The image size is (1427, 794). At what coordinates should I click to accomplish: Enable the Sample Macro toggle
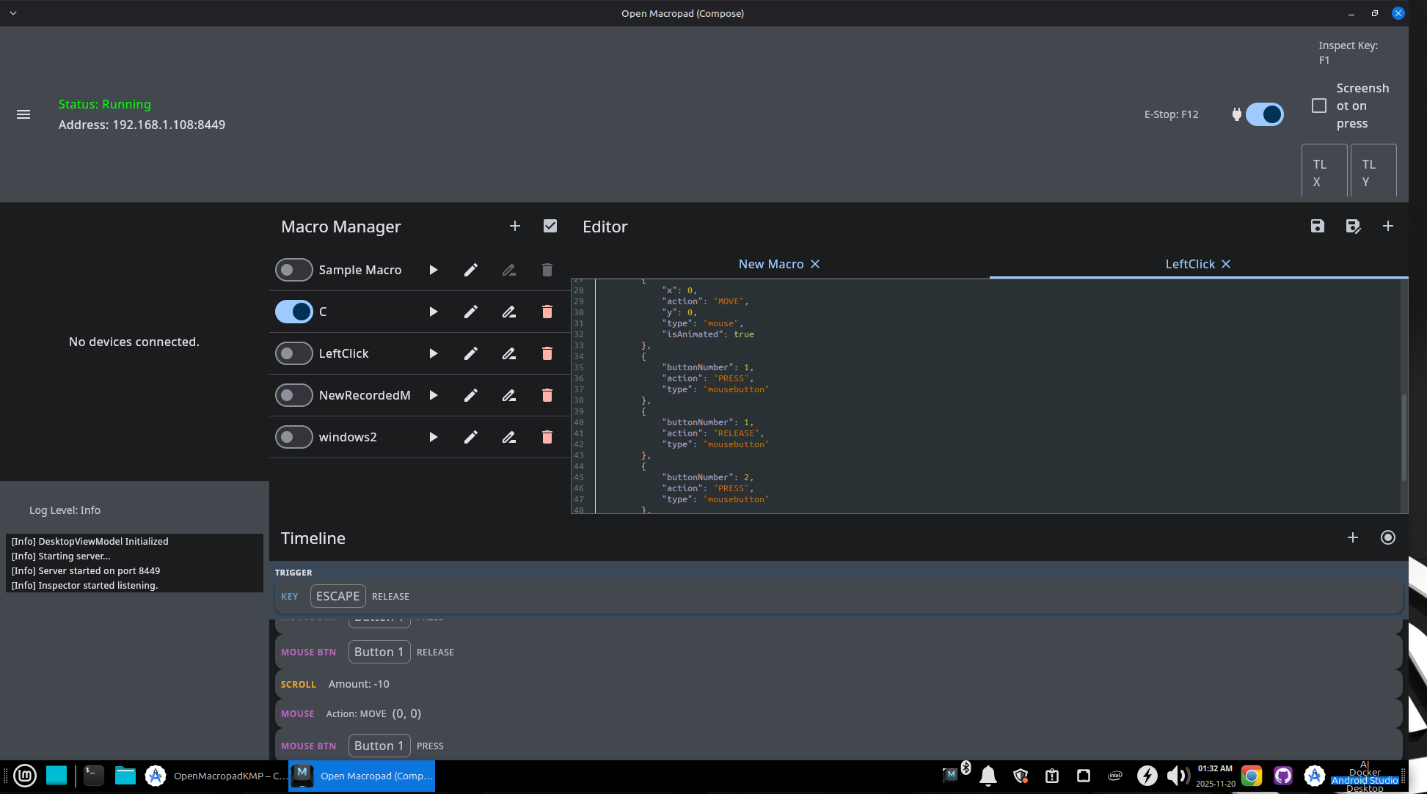tap(294, 270)
